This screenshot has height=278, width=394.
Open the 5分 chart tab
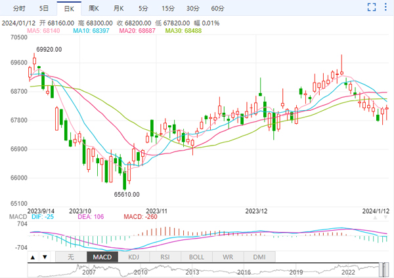point(143,9)
